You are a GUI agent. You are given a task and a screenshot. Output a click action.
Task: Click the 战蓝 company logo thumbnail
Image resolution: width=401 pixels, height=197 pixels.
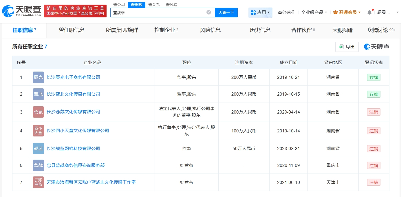38,149
